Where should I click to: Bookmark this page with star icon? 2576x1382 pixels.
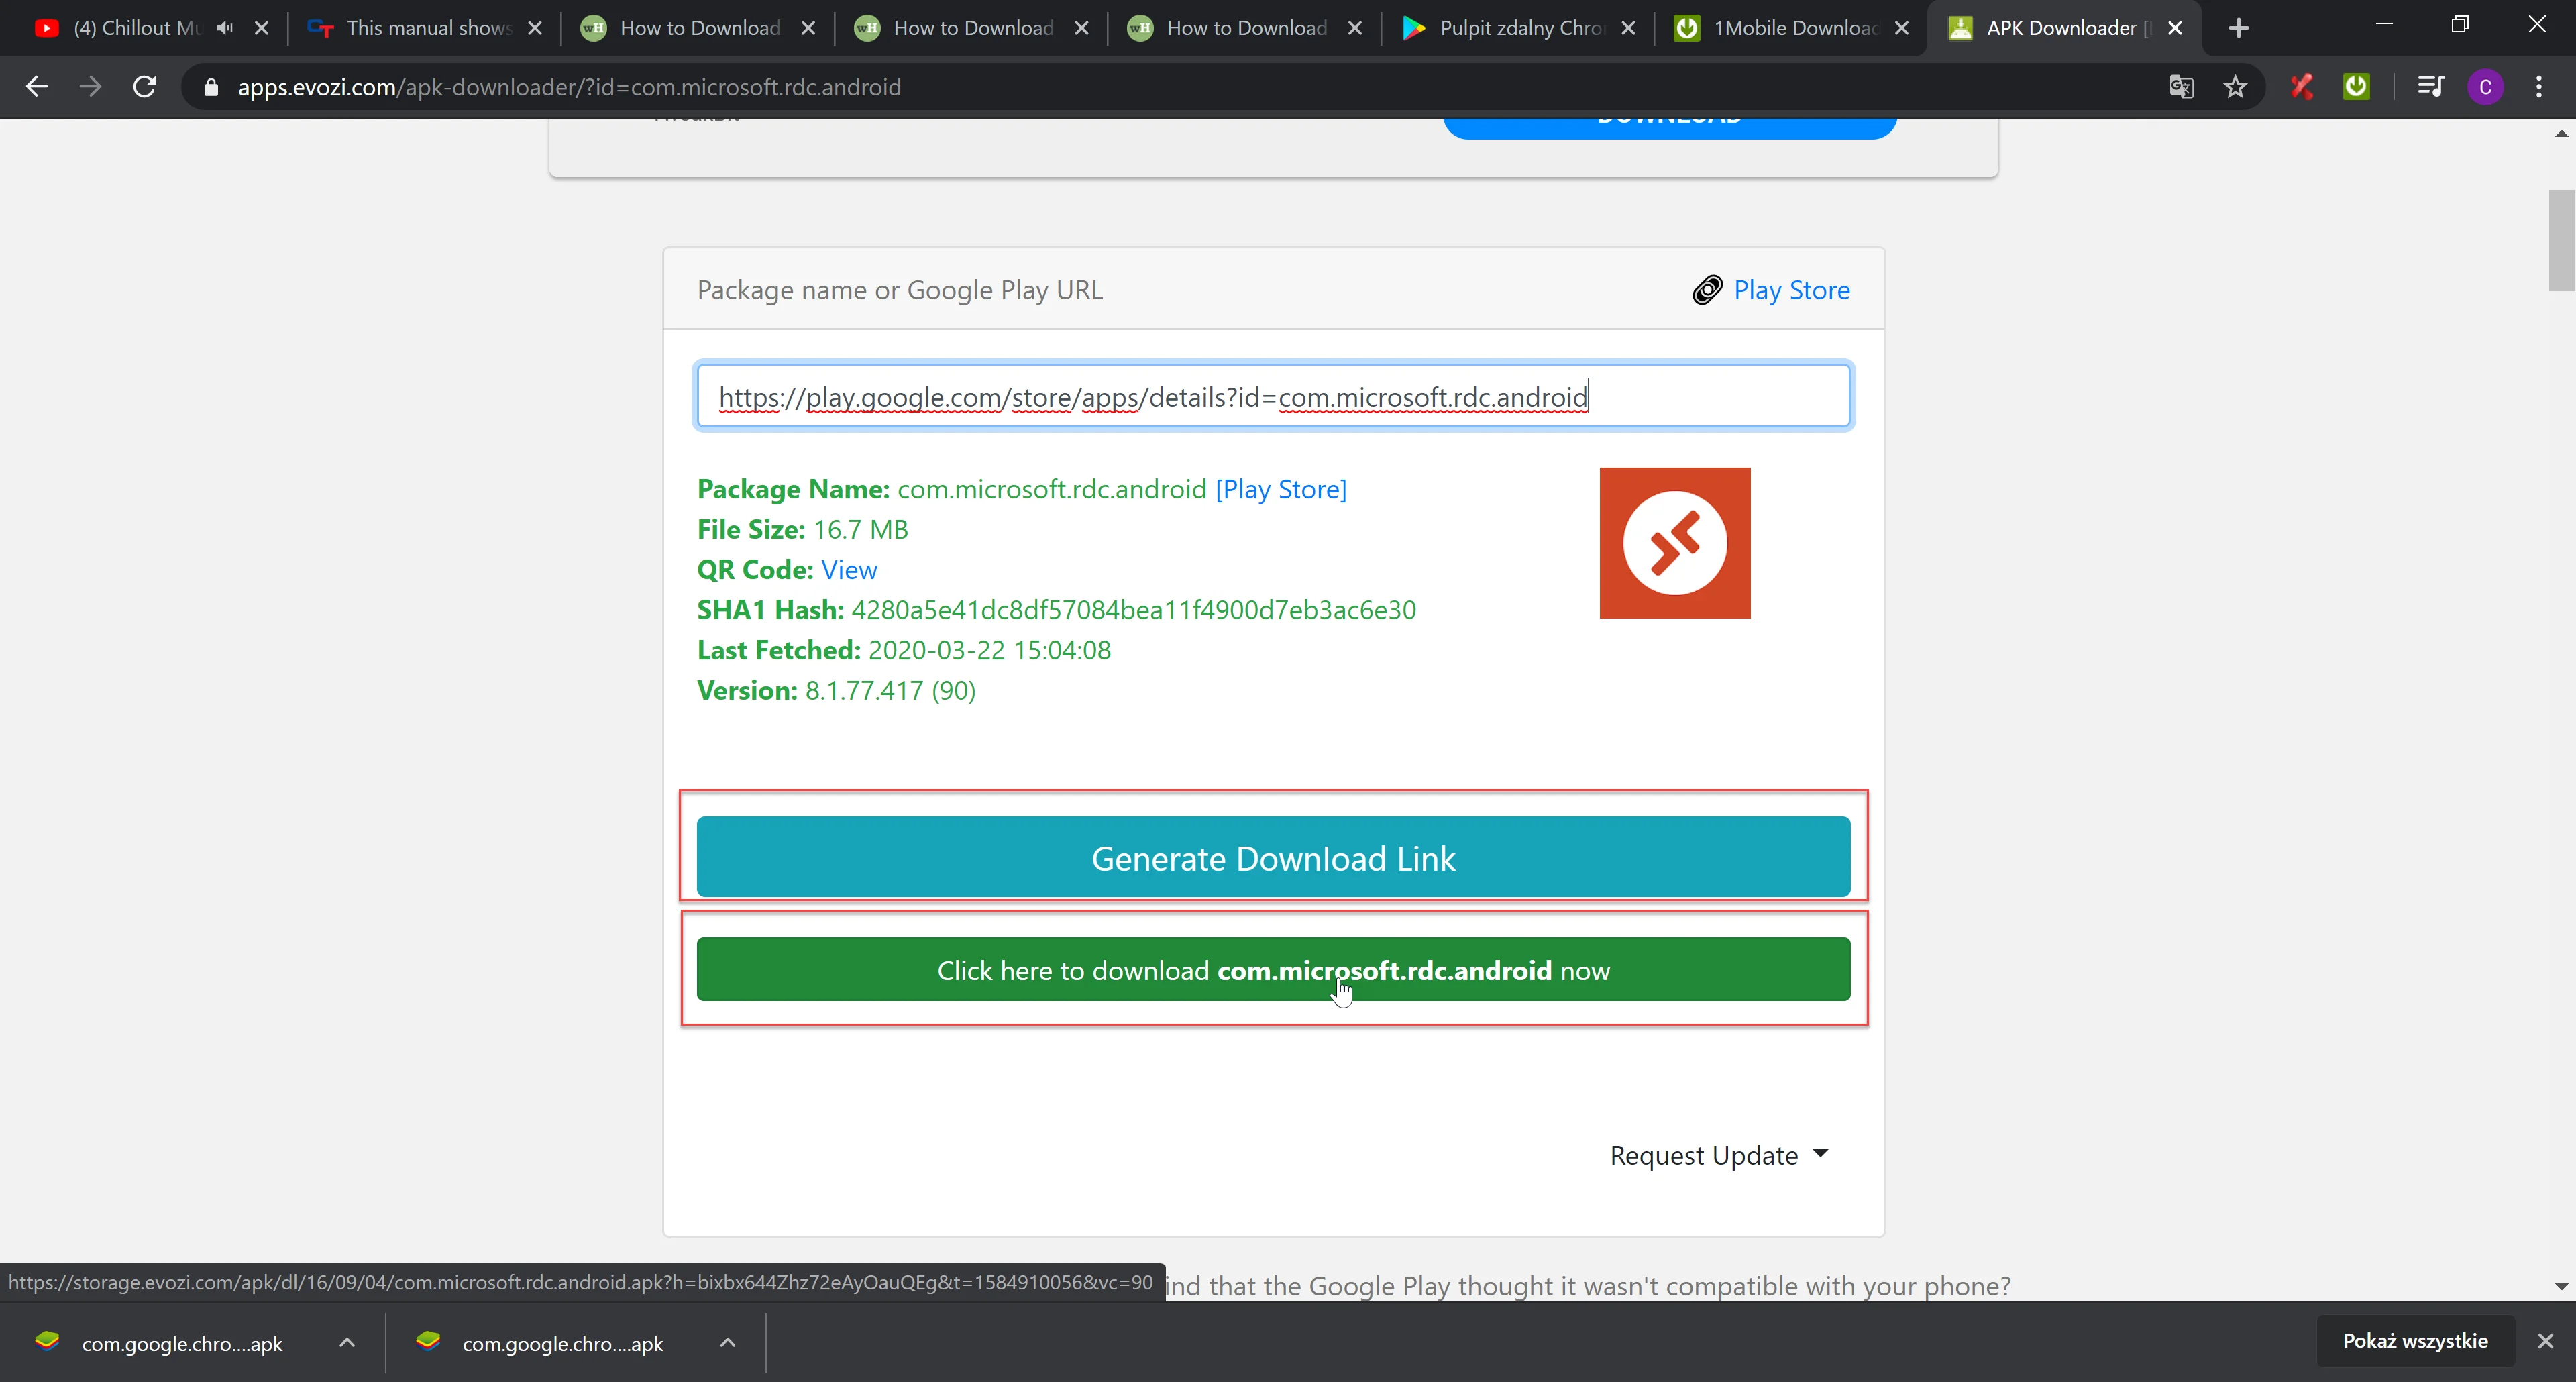[2235, 87]
